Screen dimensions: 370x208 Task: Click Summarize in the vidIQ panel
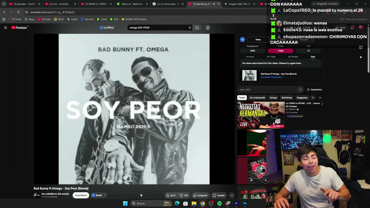coord(314,90)
